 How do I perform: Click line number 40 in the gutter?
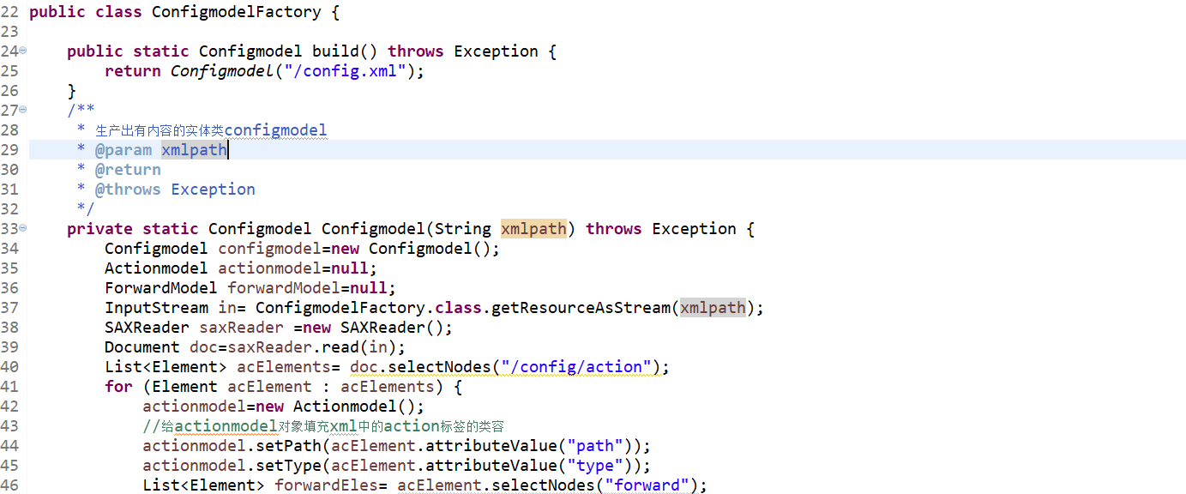9,367
